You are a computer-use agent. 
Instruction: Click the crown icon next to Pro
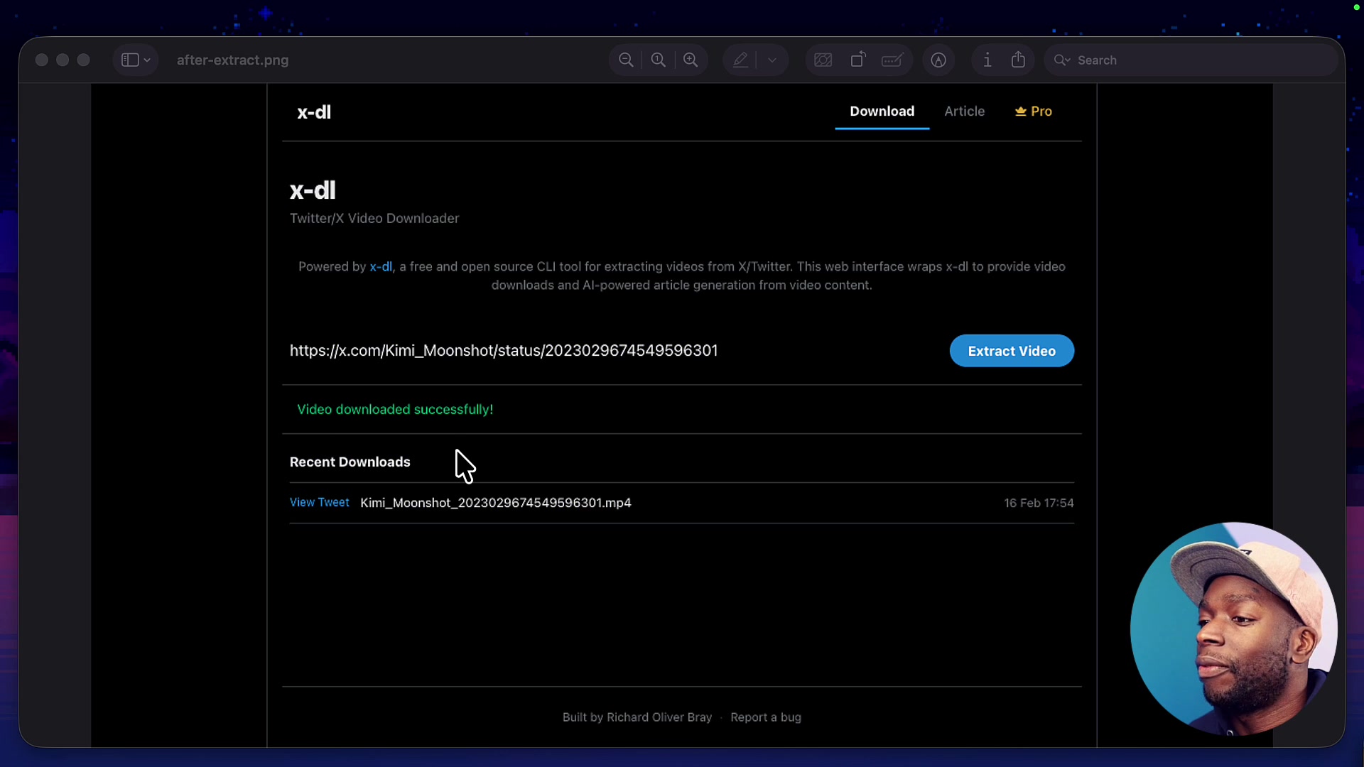(1019, 111)
